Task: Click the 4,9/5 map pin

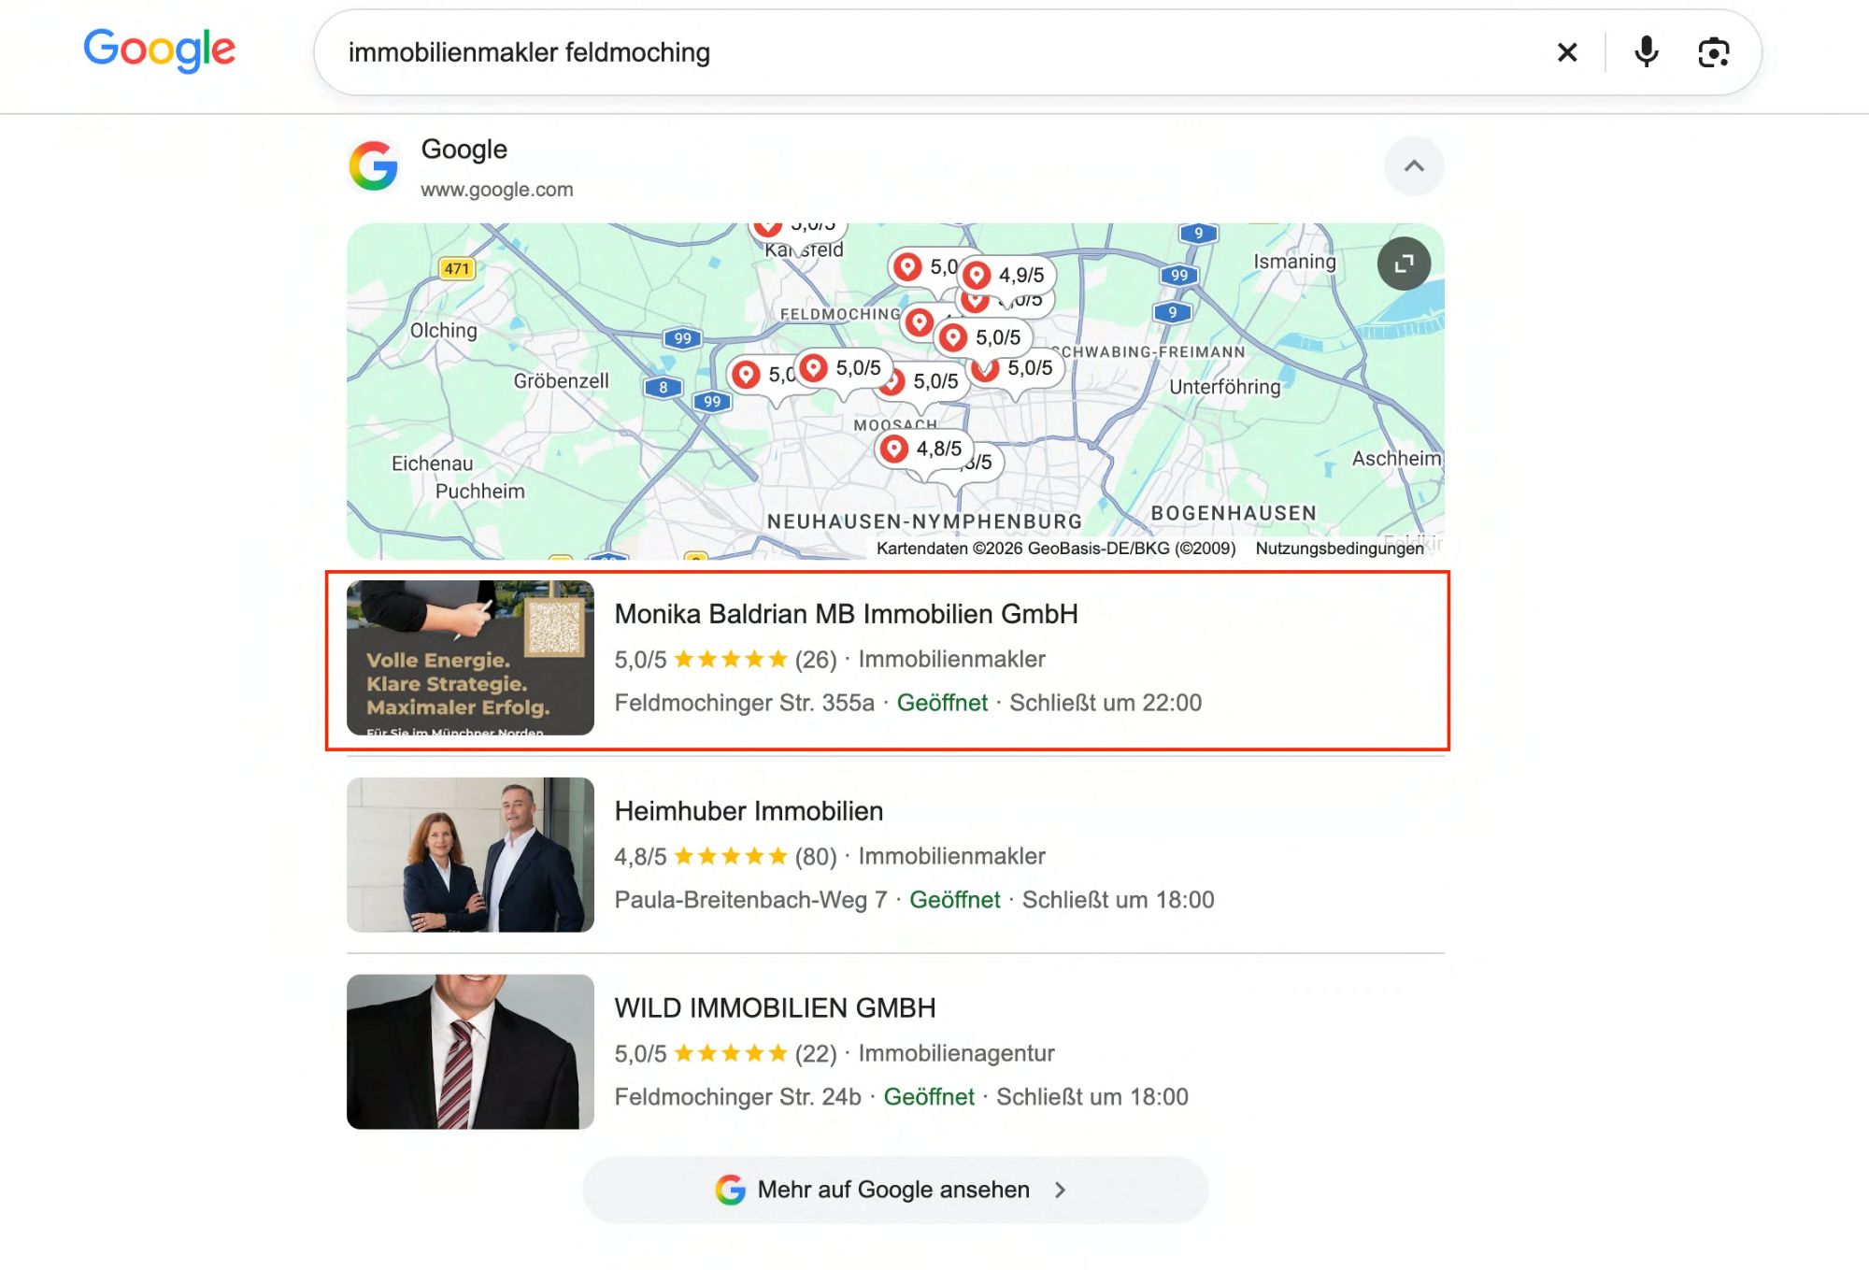Action: [x=1009, y=275]
